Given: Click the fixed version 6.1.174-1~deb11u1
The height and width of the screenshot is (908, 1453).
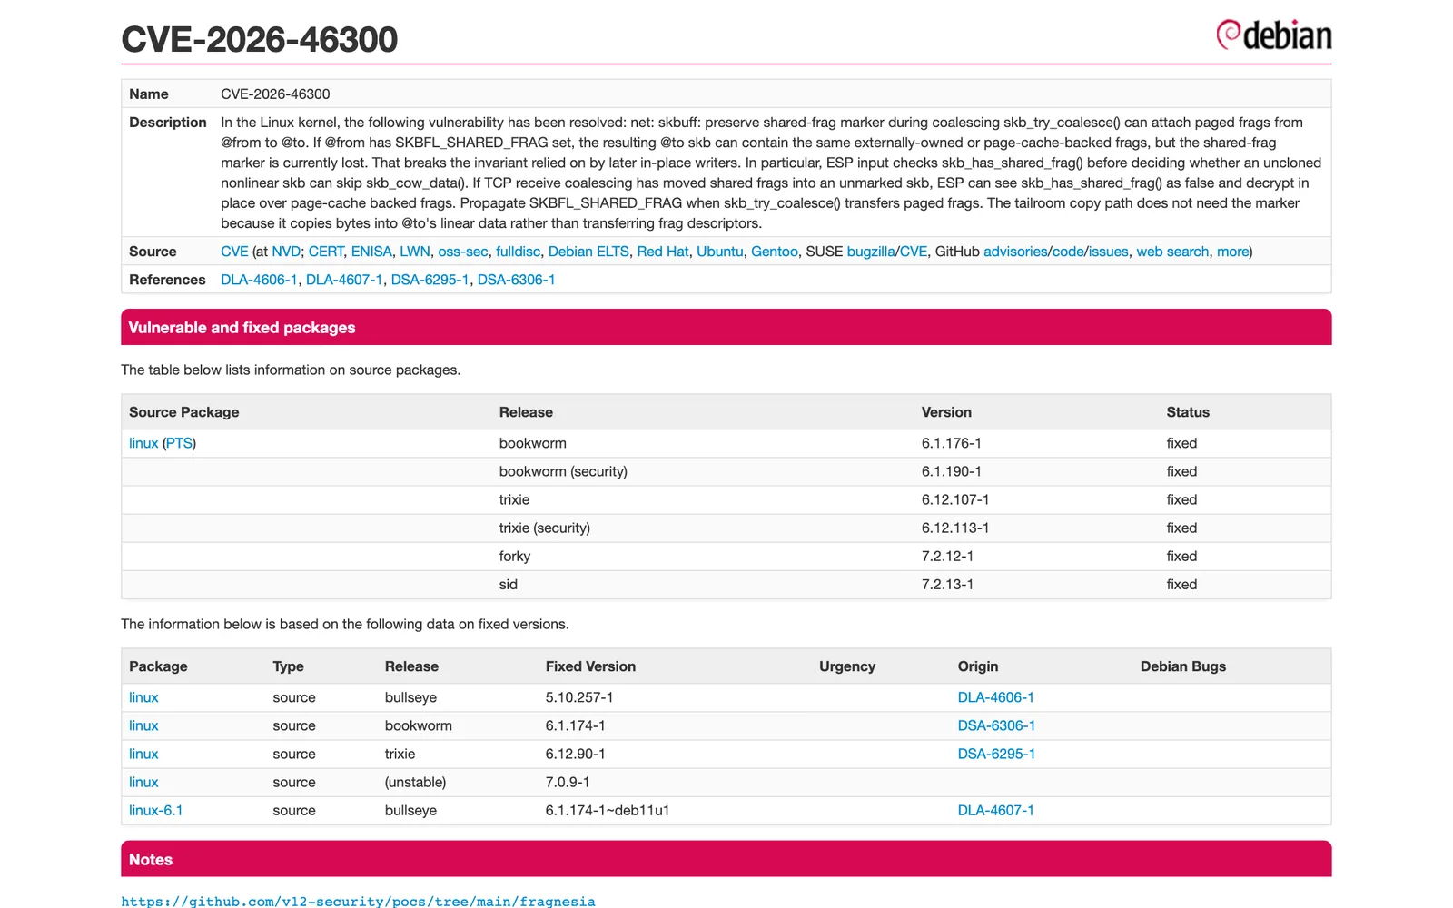Looking at the screenshot, I should click(x=608, y=810).
